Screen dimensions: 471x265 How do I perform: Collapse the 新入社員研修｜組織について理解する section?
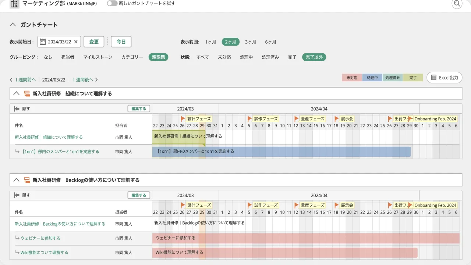coord(16,93)
